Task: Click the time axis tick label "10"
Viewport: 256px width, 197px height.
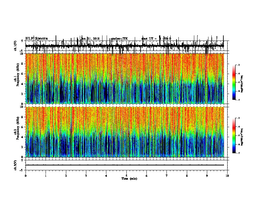Action: [x=227, y=176]
